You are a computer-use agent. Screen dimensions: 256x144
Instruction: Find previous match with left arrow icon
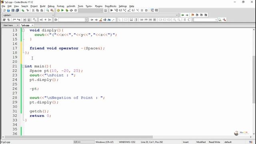click(92, 20)
